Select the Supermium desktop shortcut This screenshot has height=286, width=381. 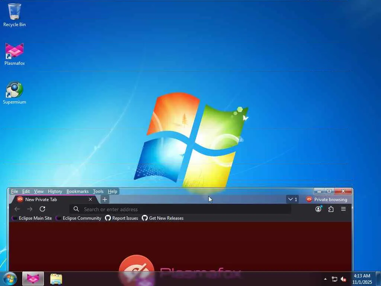(15, 93)
